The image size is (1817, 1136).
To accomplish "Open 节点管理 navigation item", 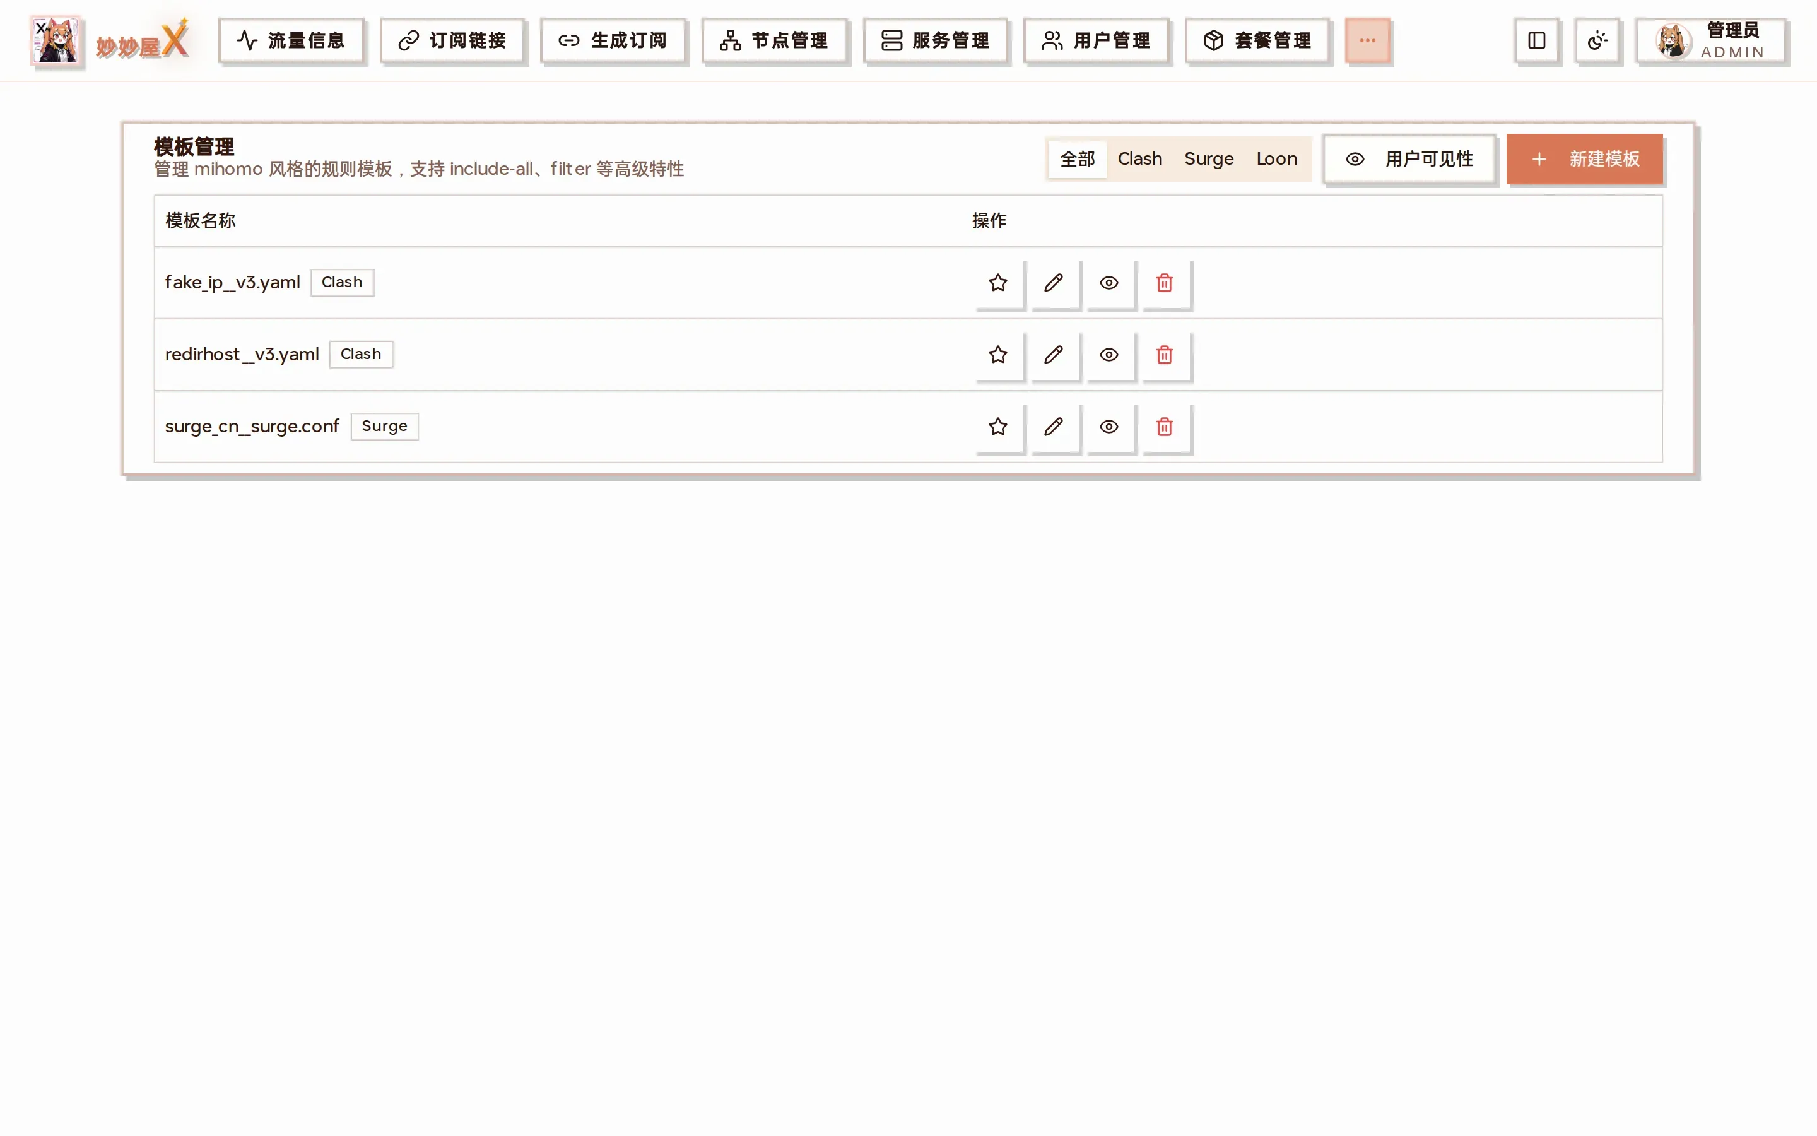I will tap(774, 40).
